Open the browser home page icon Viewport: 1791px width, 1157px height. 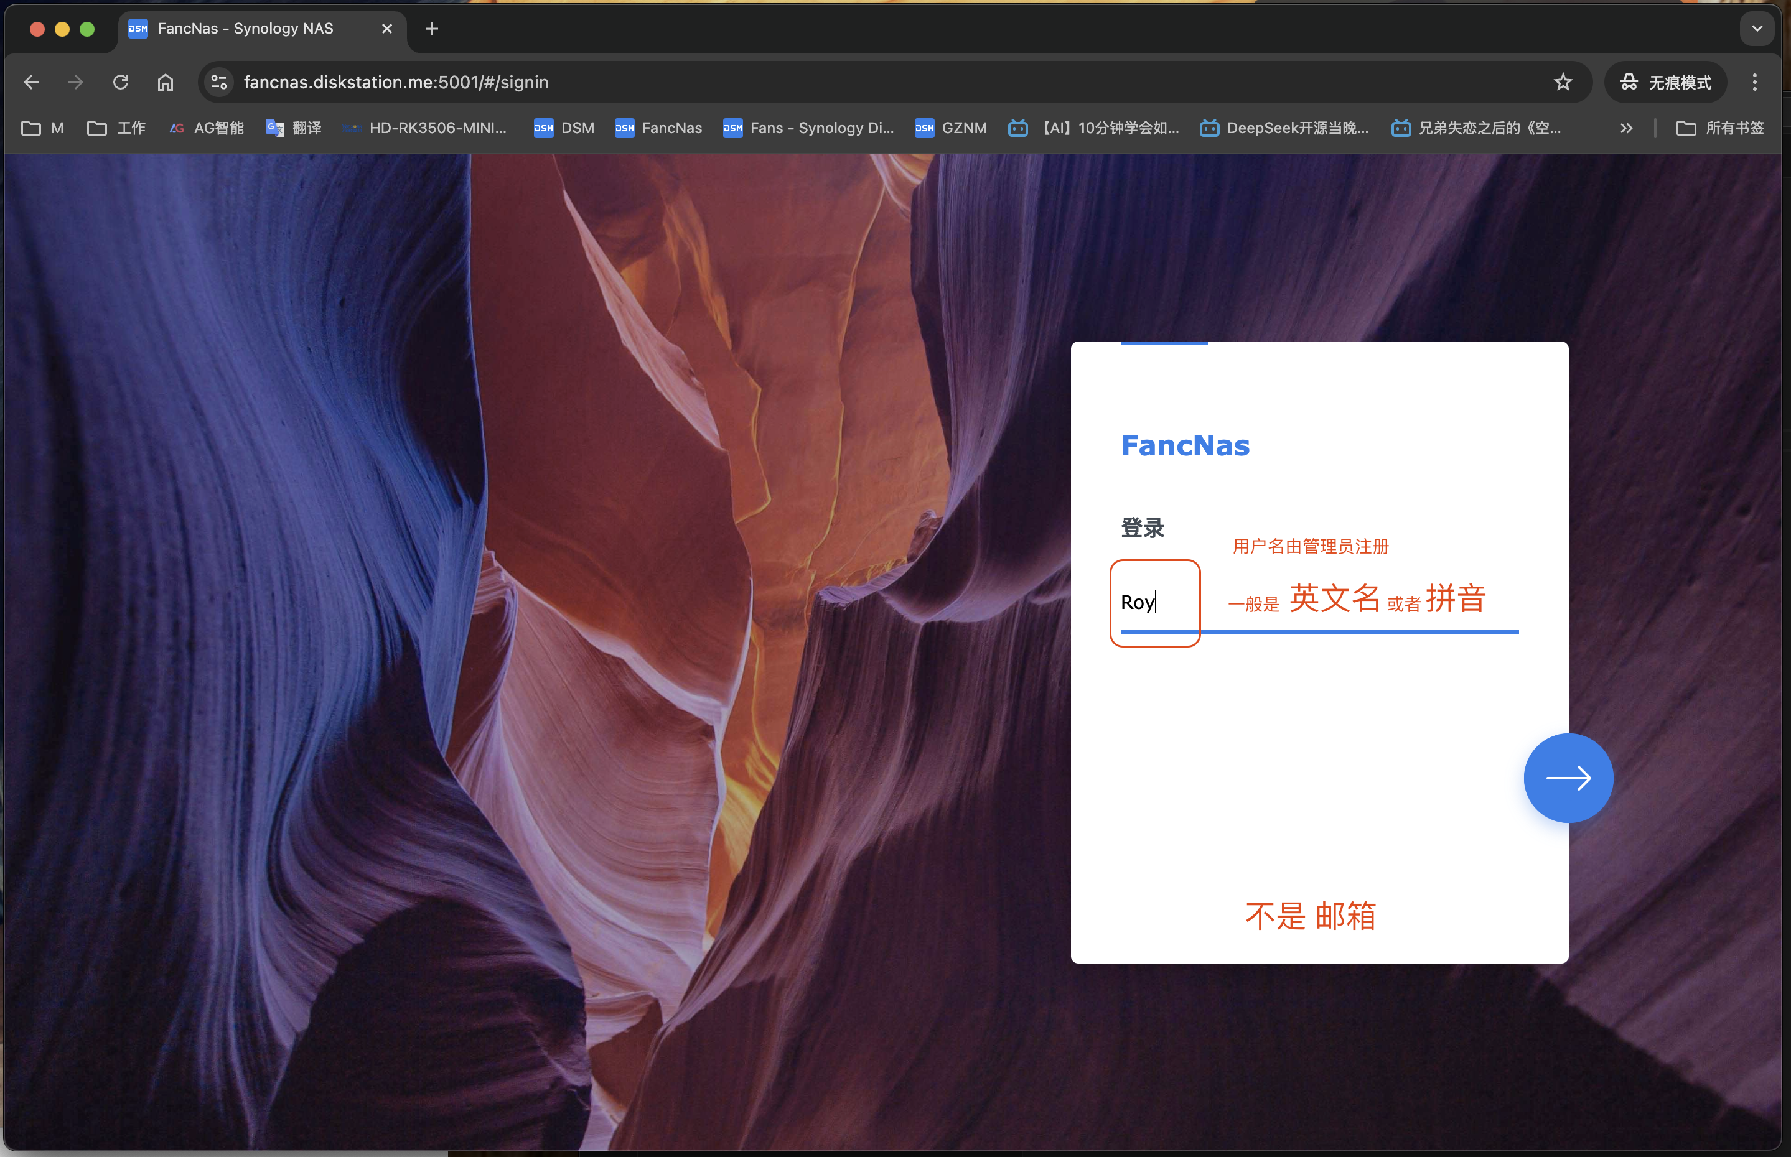pyautogui.click(x=166, y=82)
